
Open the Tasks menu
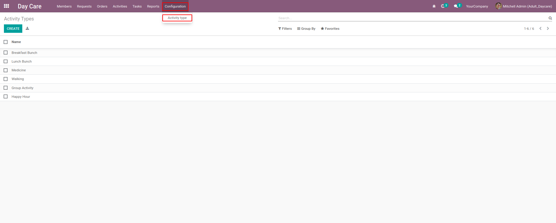pos(137,6)
